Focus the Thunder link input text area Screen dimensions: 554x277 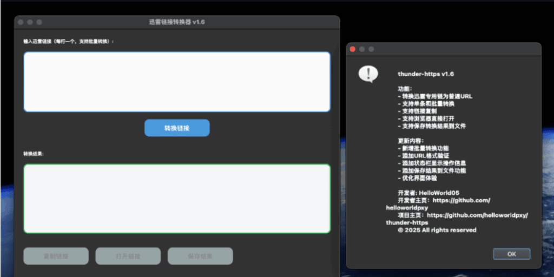pyautogui.click(x=177, y=82)
